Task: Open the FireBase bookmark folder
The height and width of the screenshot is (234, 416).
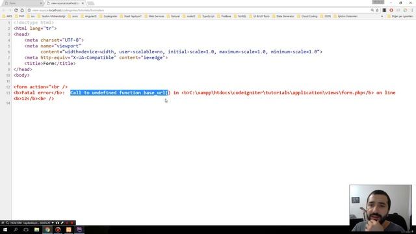Action: pyautogui.click(x=224, y=16)
